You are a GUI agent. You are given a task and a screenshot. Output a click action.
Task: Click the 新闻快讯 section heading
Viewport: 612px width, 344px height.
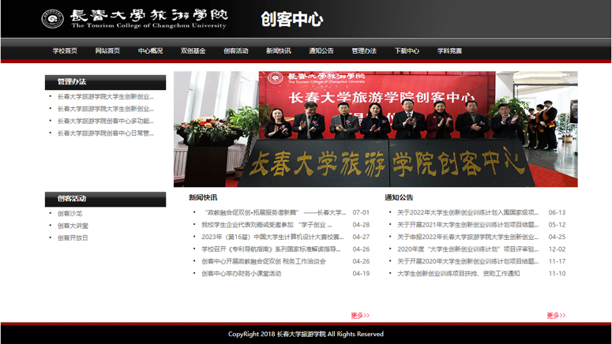203,197
